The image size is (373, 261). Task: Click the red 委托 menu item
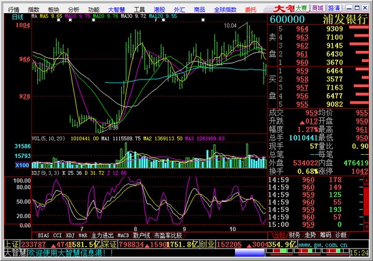251,9
